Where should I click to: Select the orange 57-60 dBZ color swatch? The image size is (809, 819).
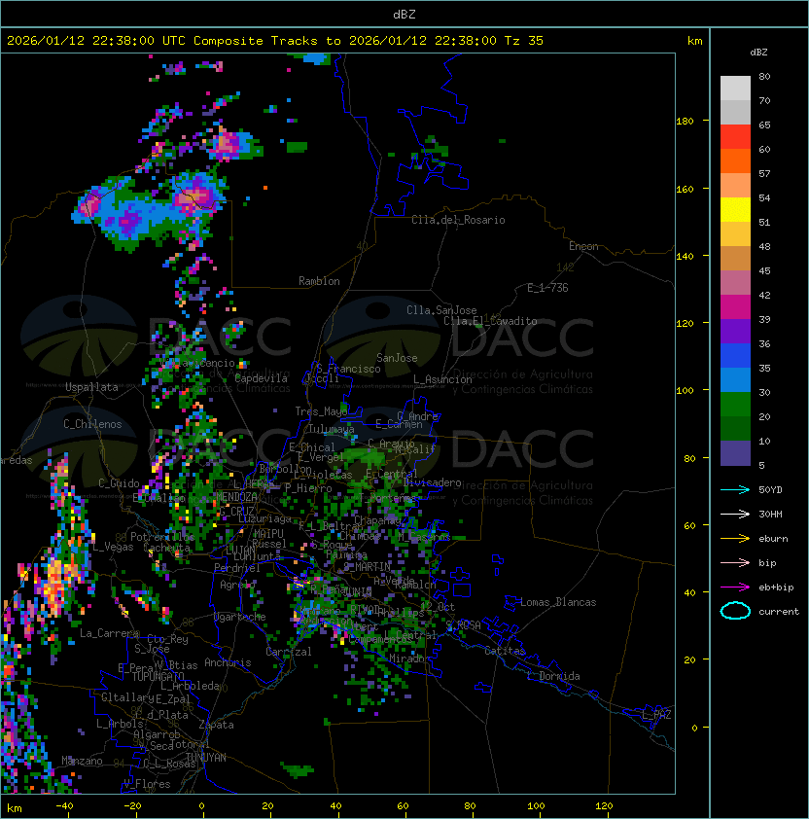pos(735,161)
